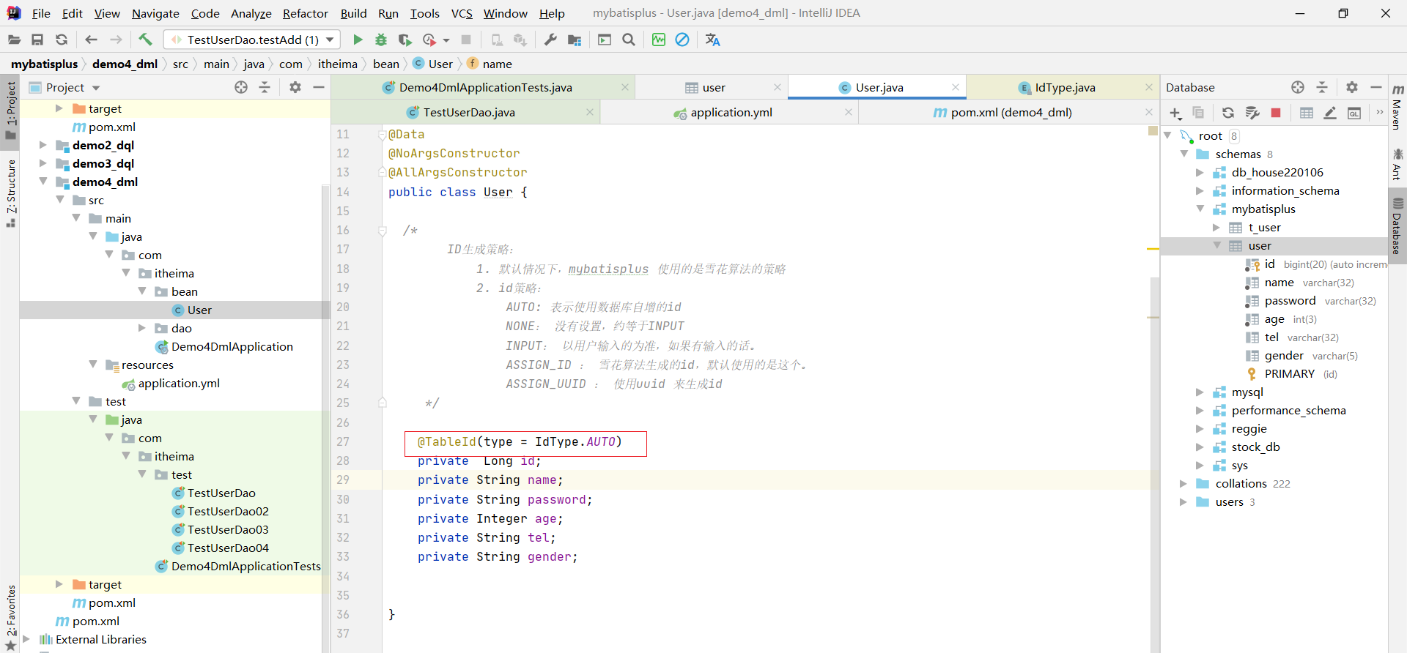Open the Navigate menu

click(x=155, y=13)
